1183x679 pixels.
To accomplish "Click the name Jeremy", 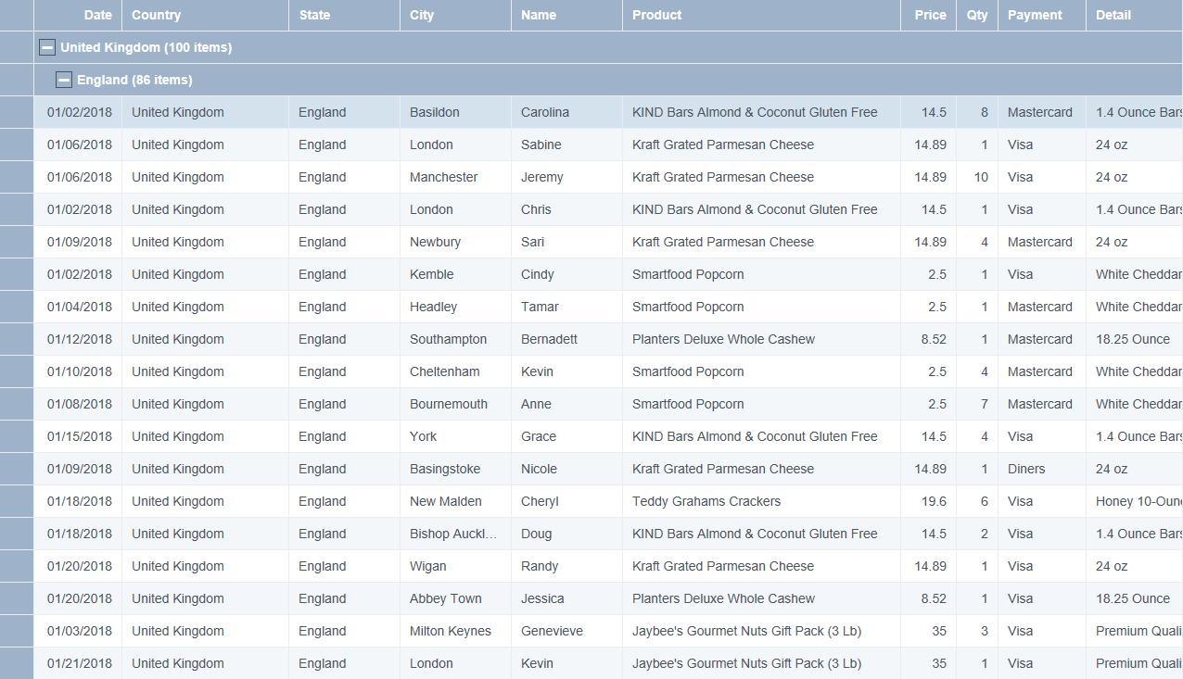I will click(x=542, y=177).
